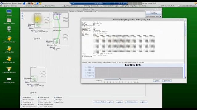
Task: Select the UDP-BI-1M traffic profile near DepotAP2
Action: coord(33,93)
